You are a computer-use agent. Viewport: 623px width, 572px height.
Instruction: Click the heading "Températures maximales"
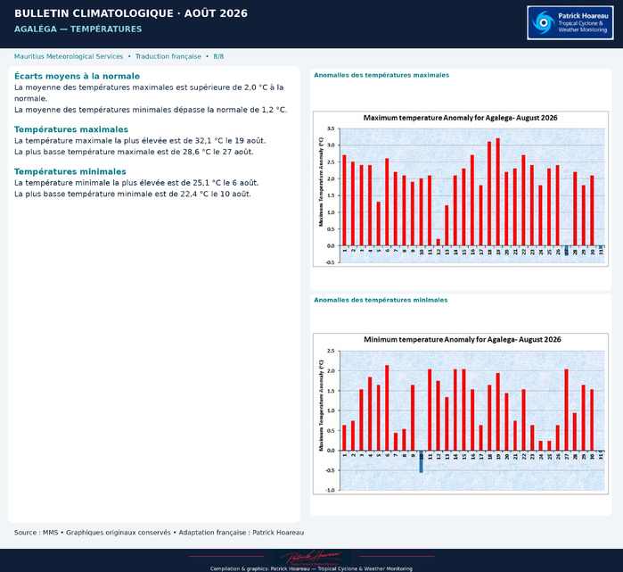pyautogui.click(x=71, y=129)
